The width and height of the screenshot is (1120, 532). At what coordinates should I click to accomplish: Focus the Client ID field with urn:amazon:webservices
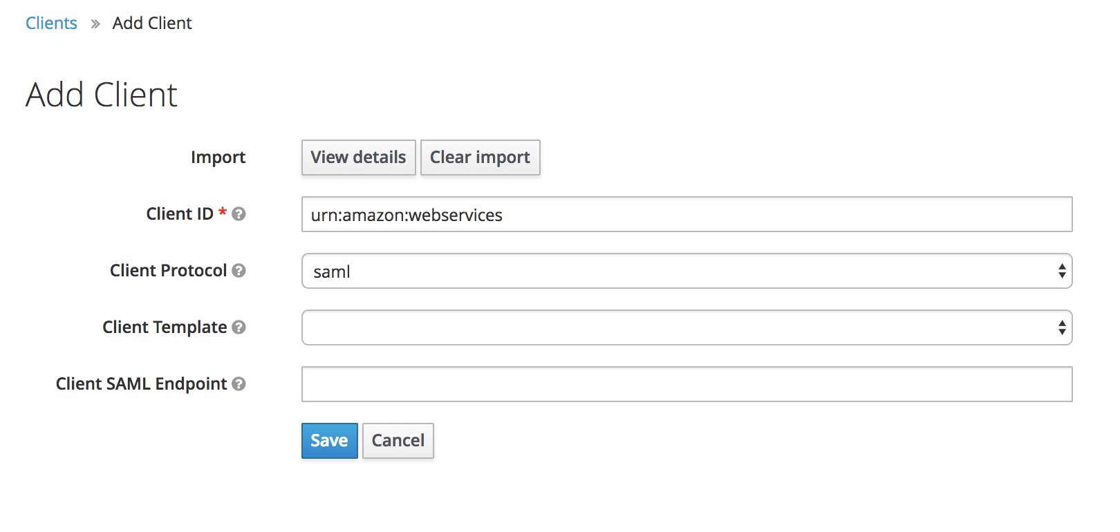[x=687, y=214]
